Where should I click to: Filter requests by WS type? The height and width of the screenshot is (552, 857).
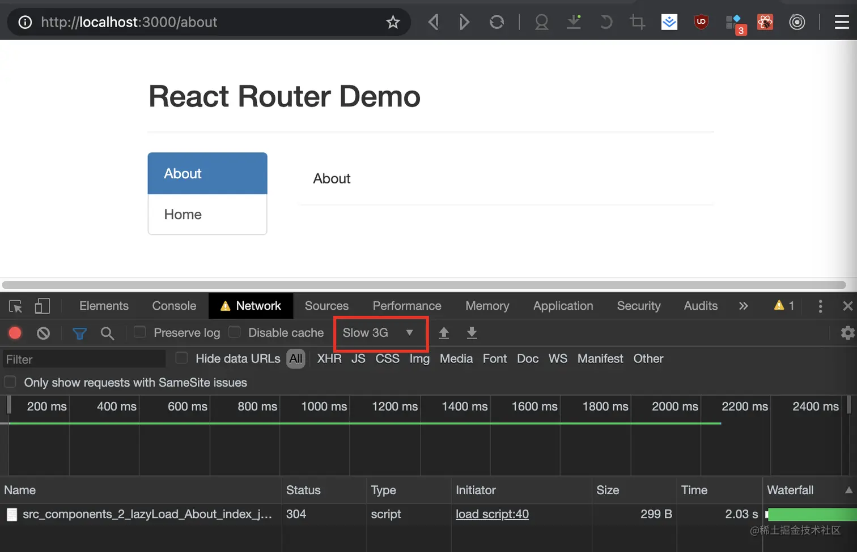pos(558,358)
